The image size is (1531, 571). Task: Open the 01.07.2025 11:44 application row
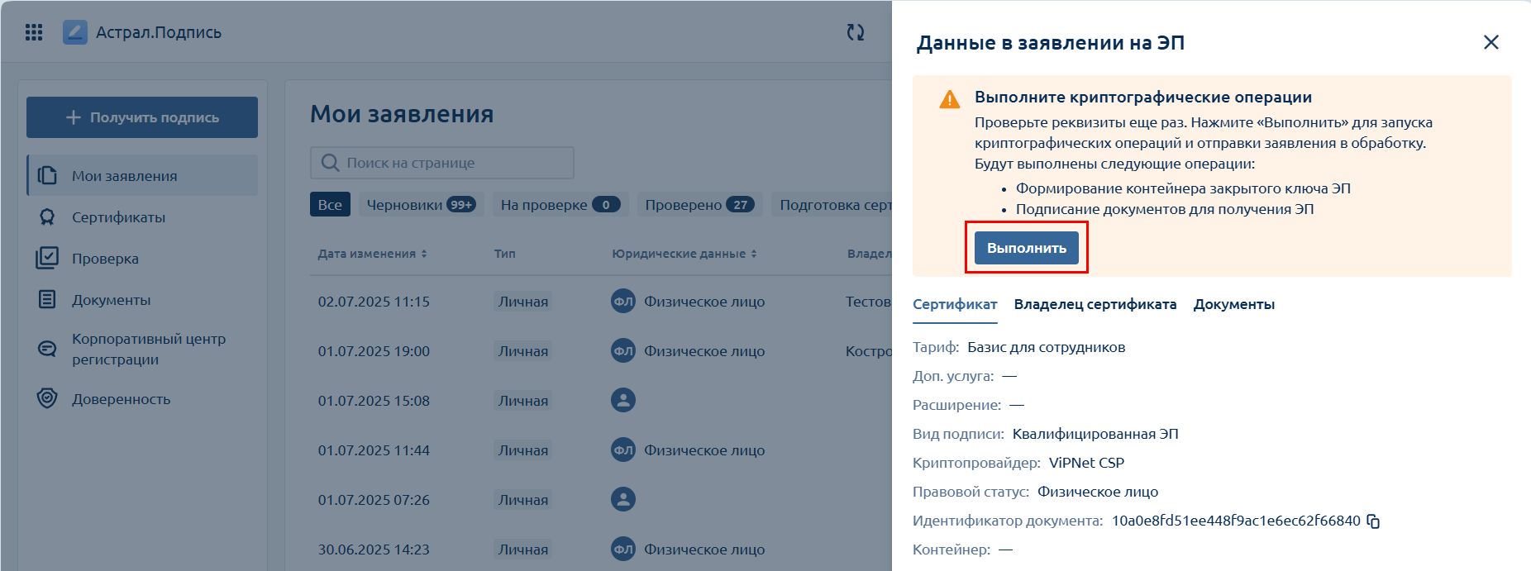[601, 450]
